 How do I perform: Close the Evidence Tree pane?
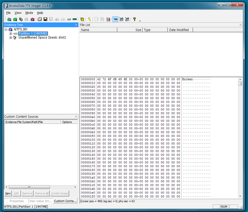[76, 25]
